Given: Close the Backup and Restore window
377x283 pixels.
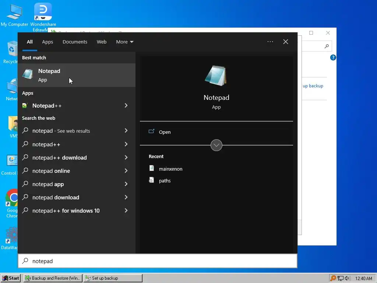Looking at the screenshot, I should click(x=328, y=33).
